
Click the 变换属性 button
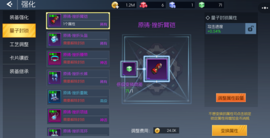pyautogui.click(x=230, y=131)
